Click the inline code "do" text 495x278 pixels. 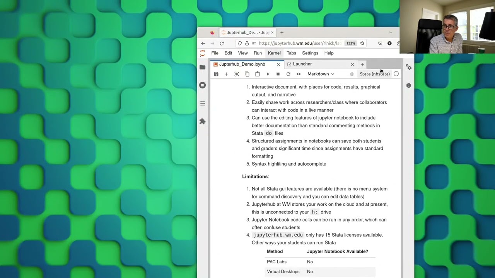coord(269,133)
